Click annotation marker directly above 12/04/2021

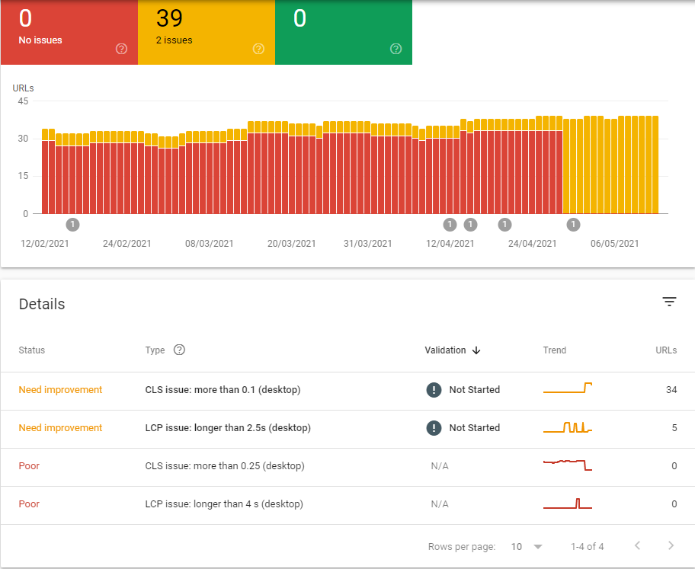tap(450, 225)
